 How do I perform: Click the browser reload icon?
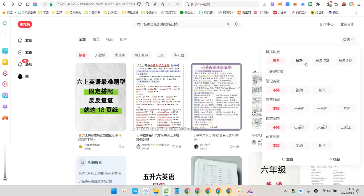point(20,4)
